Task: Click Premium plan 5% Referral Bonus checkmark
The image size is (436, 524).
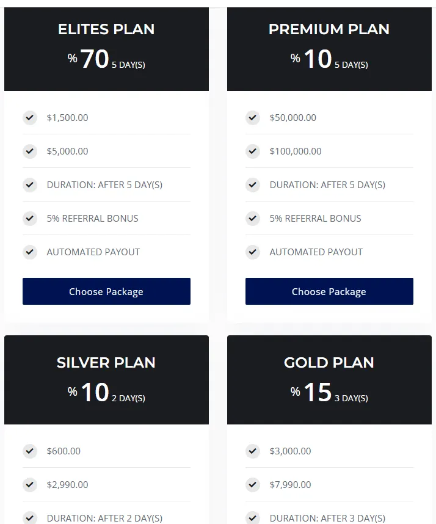Action: click(253, 218)
